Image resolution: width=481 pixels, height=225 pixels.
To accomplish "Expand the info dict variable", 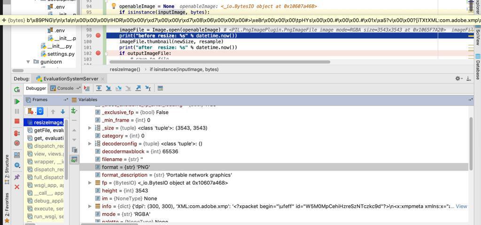I will (90, 206).
